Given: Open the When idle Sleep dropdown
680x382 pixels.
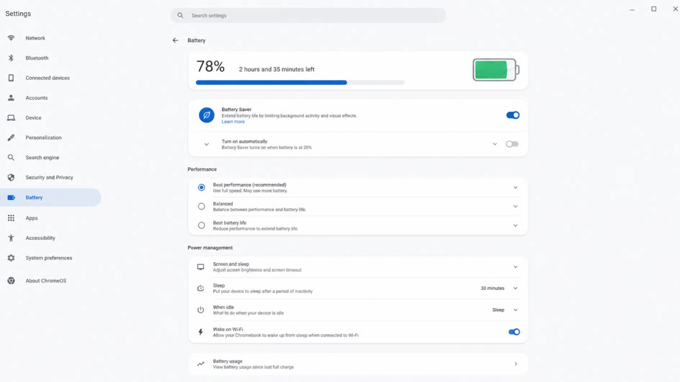Looking at the screenshot, I should [x=505, y=310].
